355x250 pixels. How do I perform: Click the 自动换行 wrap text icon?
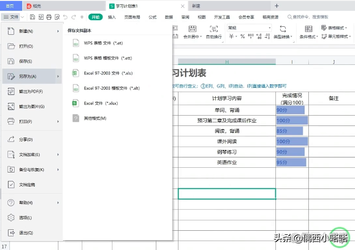click(213, 29)
